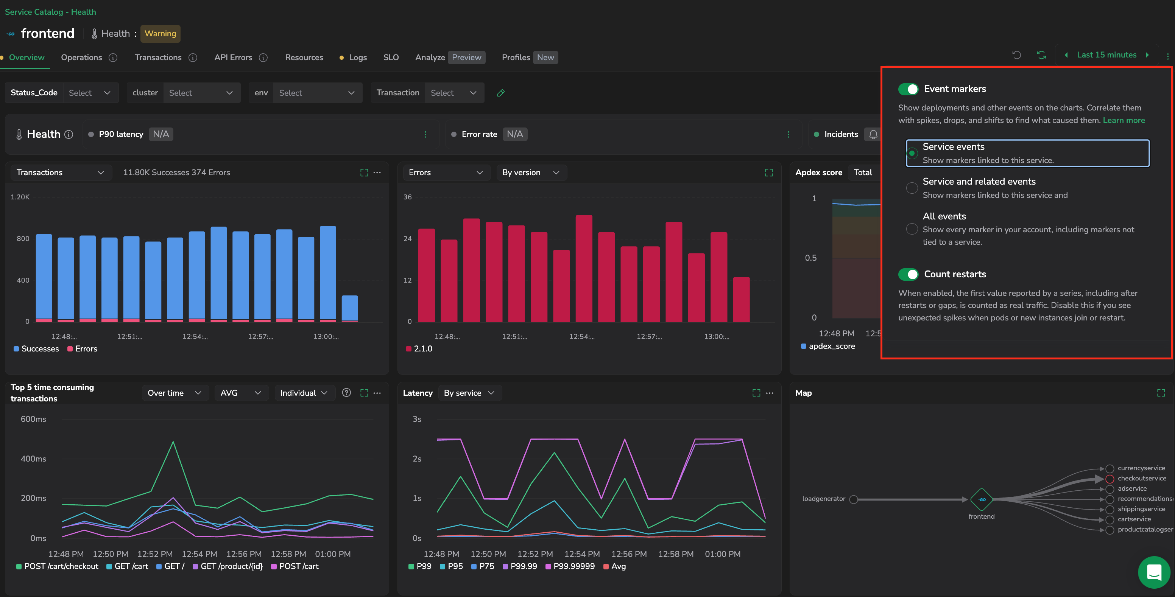Open Analyze Preview tab
This screenshot has height=597, width=1175.
(x=450, y=58)
